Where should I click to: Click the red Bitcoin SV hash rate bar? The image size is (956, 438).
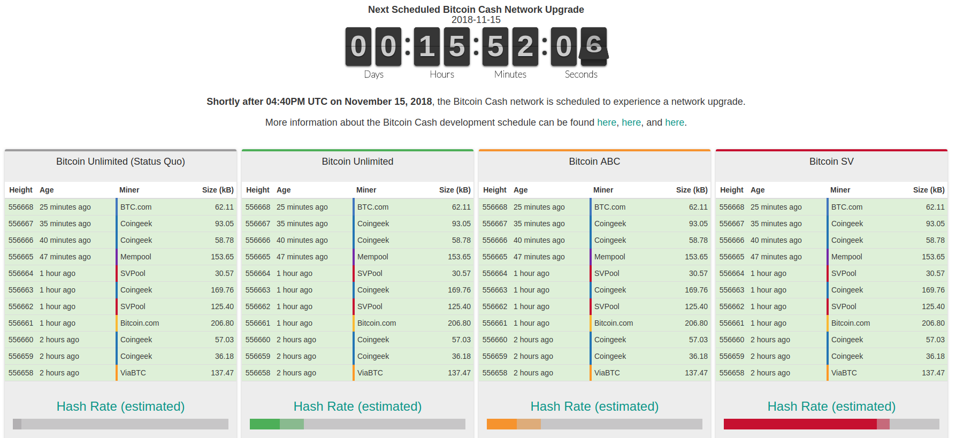coord(831,424)
